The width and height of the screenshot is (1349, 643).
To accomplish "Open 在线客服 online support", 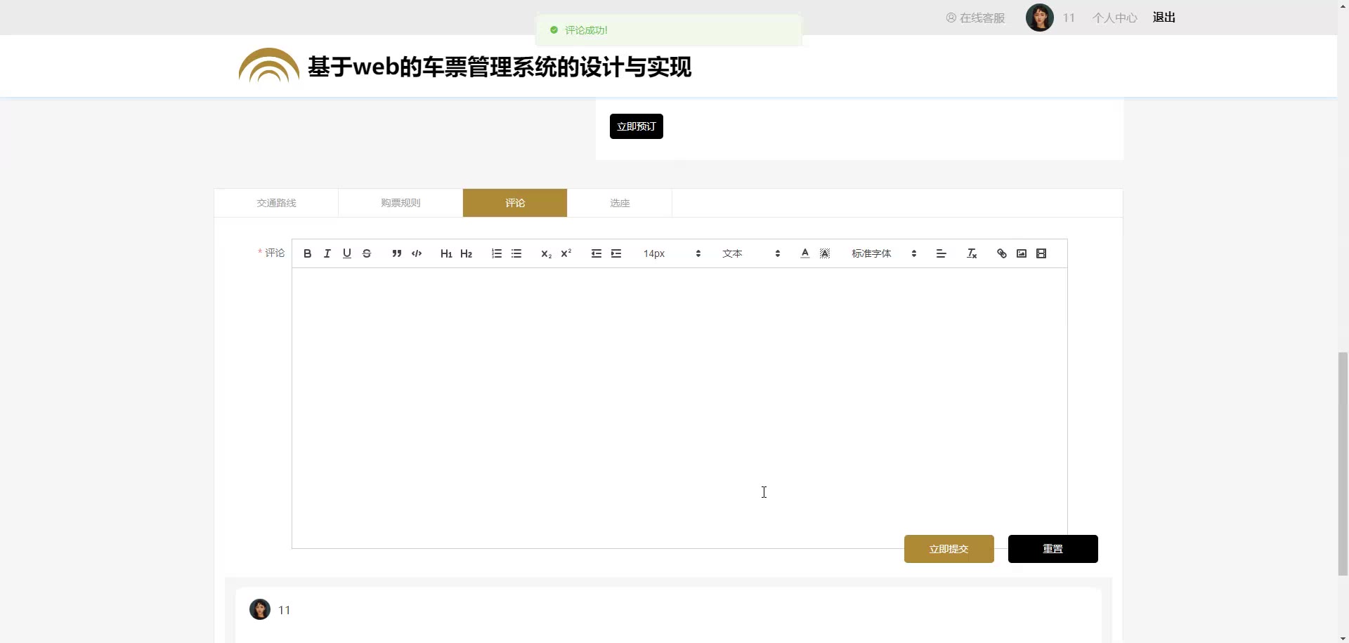I will coord(975,18).
